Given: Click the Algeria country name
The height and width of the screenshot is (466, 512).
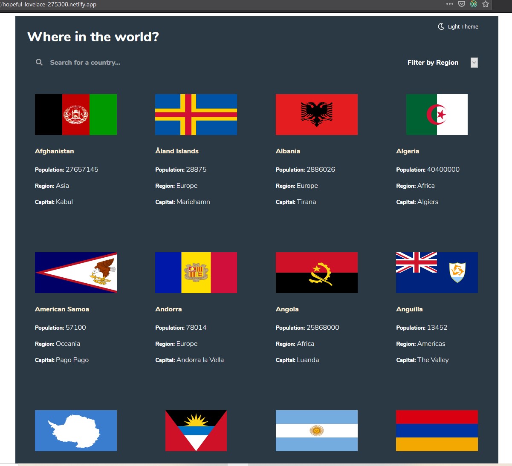Looking at the screenshot, I should [408, 151].
